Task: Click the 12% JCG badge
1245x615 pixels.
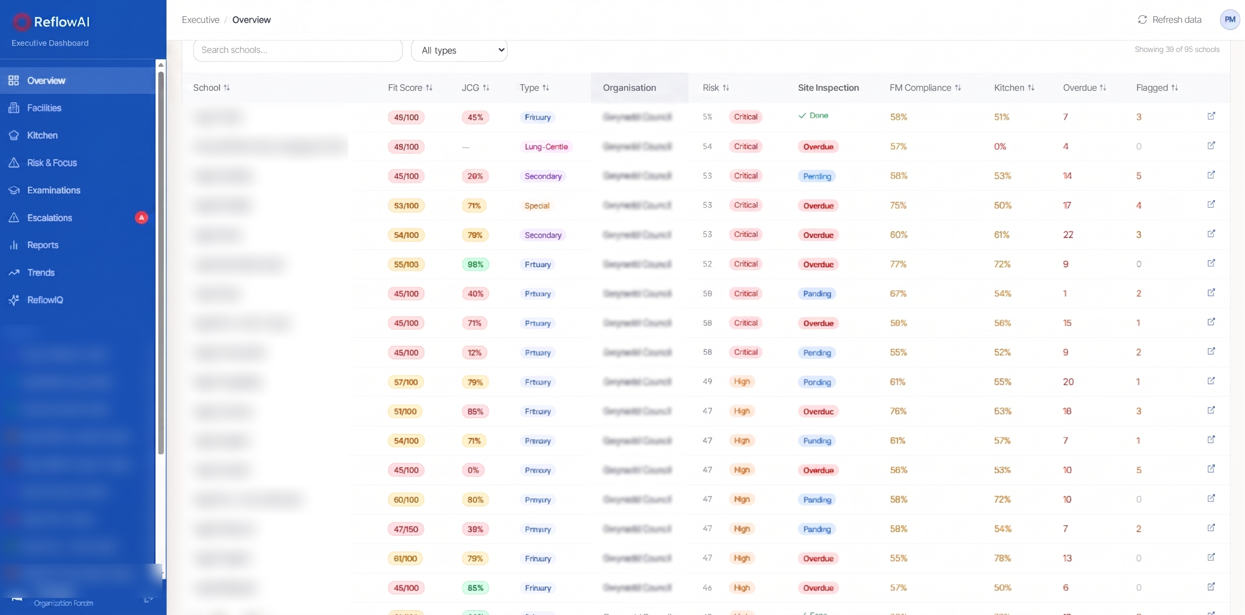Action: tap(474, 353)
